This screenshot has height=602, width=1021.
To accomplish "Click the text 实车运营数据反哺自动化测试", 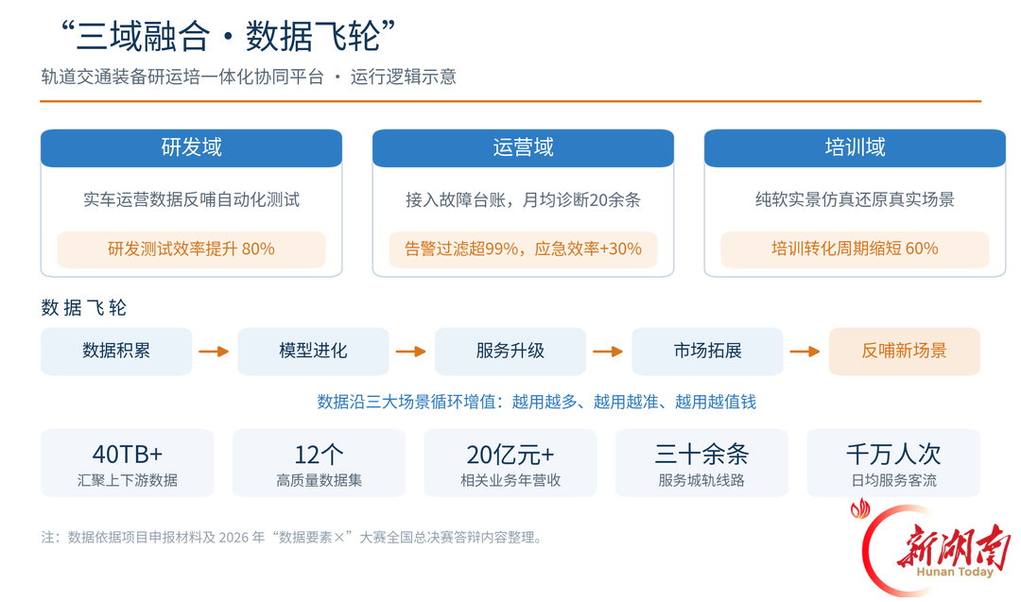I will pyautogui.click(x=191, y=199).
